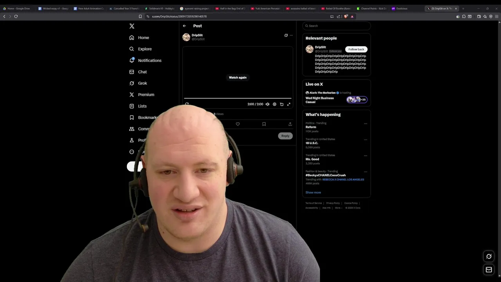This screenshot has width=501, height=282.
Task: Open the post's three-dot more menu
Action: [x=291, y=35]
